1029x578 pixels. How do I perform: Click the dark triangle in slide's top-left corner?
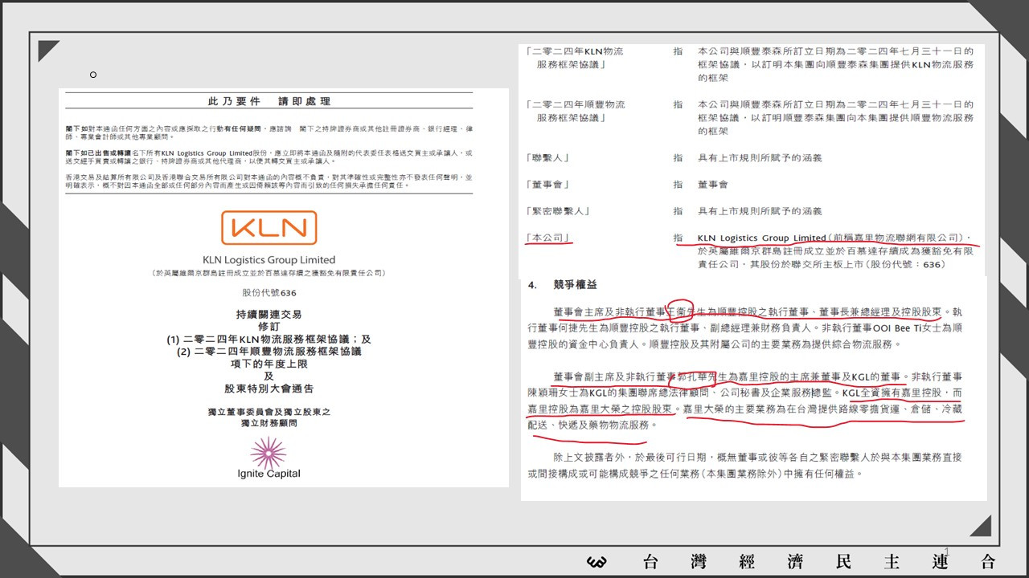pos(48,51)
